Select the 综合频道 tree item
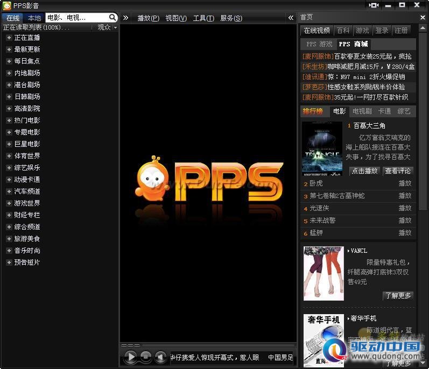The height and width of the screenshot is (369, 429). tap(27, 227)
